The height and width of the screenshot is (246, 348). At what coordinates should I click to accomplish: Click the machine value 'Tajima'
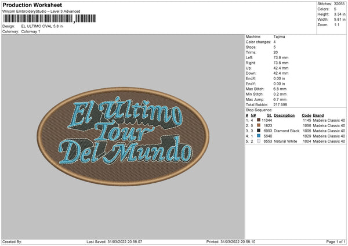pos(279,37)
